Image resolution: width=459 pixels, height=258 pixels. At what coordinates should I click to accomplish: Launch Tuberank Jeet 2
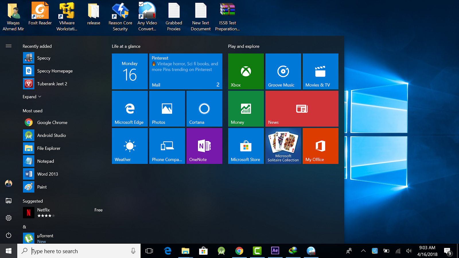(63, 84)
